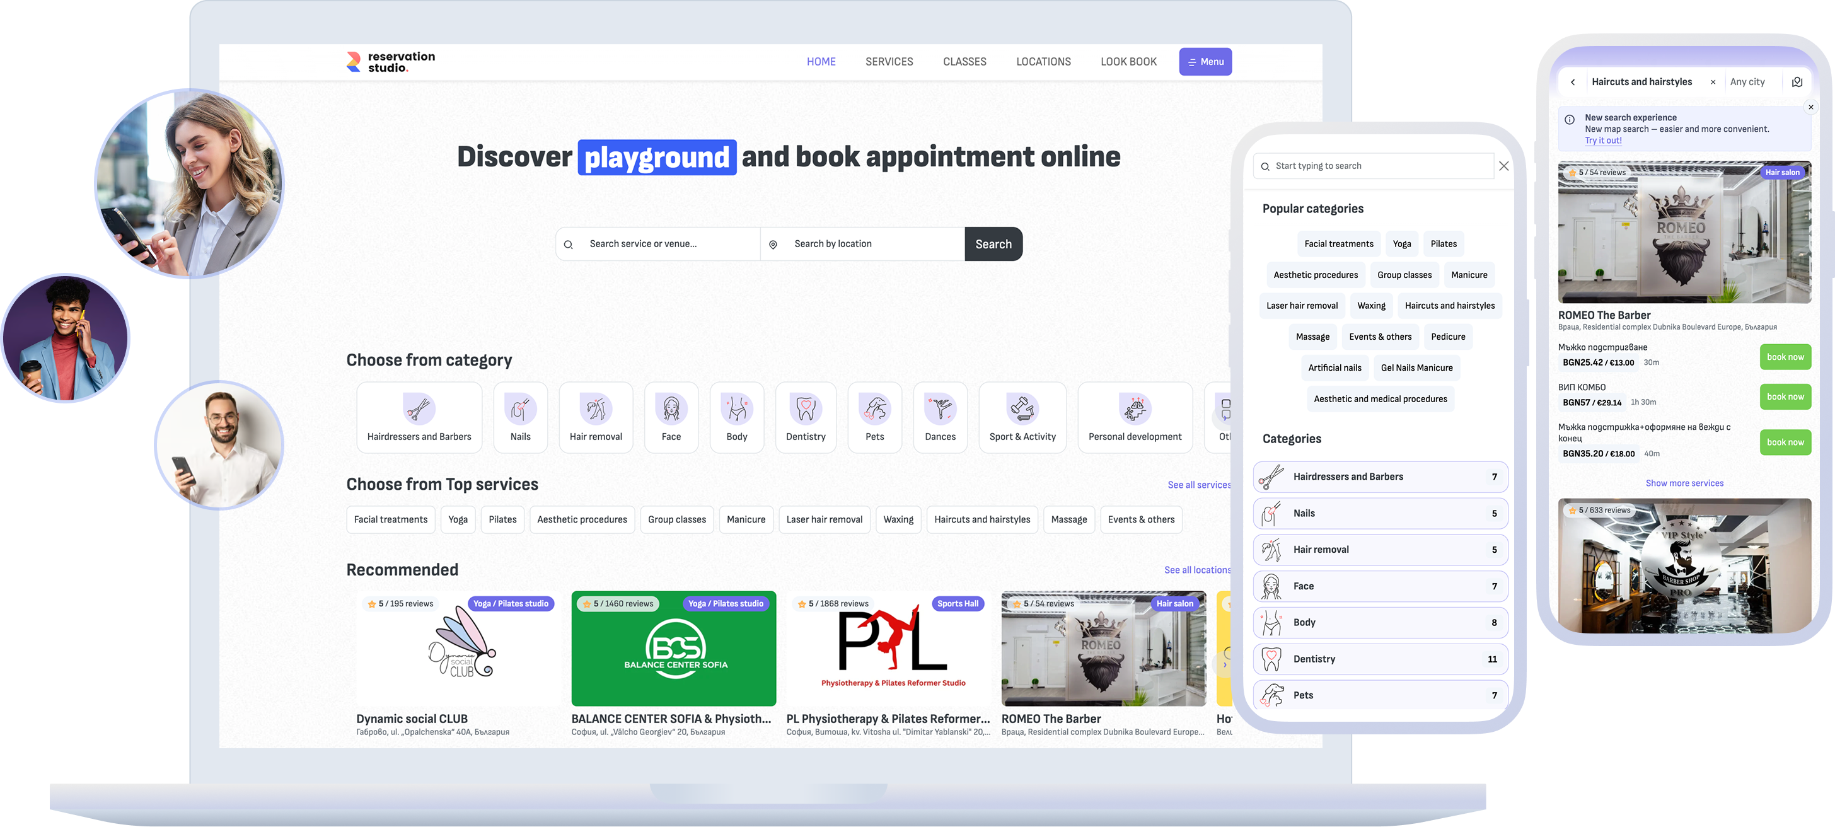This screenshot has height=827, width=1835.
Task: Click the info icon in search notice
Action: 1569,119
